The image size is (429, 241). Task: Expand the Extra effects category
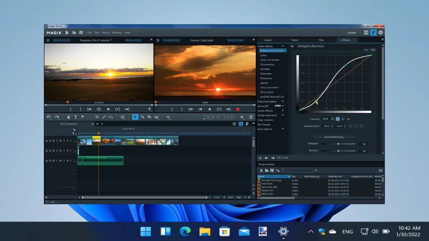(x=283, y=129)
